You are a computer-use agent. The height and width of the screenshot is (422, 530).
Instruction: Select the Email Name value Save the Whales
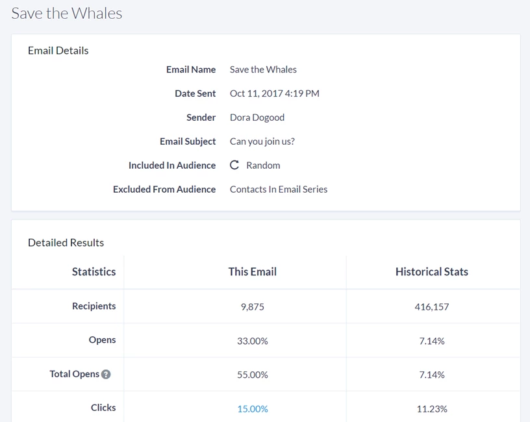[263, 69]
